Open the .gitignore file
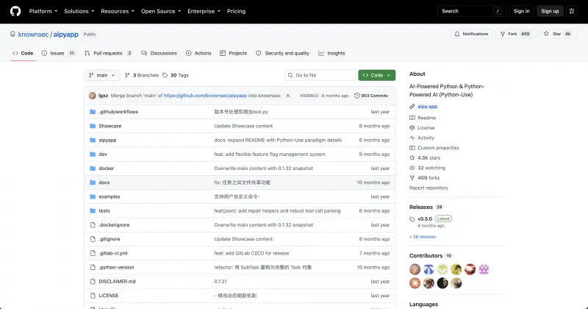The image size is (588, 309). click(109, 239)
